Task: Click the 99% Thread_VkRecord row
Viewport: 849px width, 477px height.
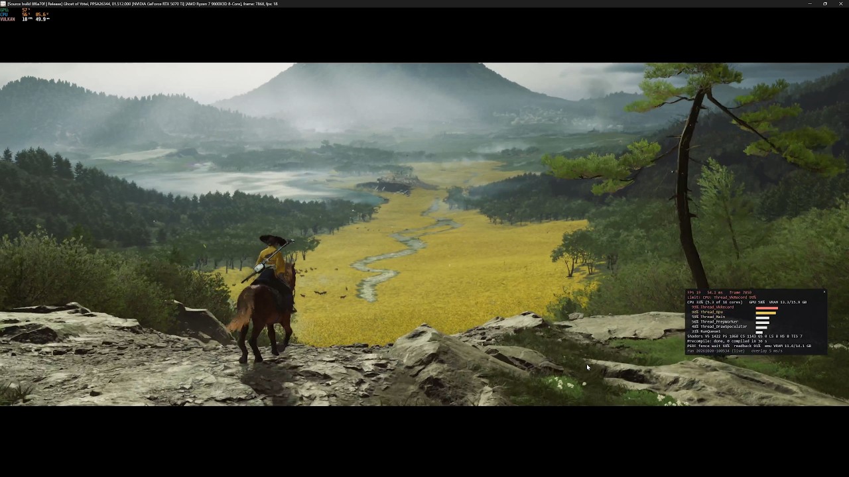Action: 734,307
